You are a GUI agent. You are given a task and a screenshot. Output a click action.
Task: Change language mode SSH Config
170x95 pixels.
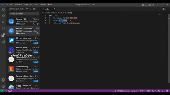(x=156, y=91)
